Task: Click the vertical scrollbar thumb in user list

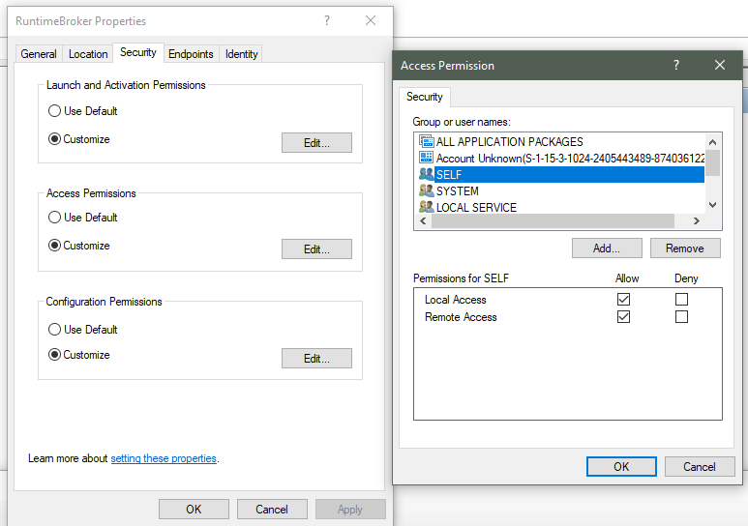Action: pos(713,163)
